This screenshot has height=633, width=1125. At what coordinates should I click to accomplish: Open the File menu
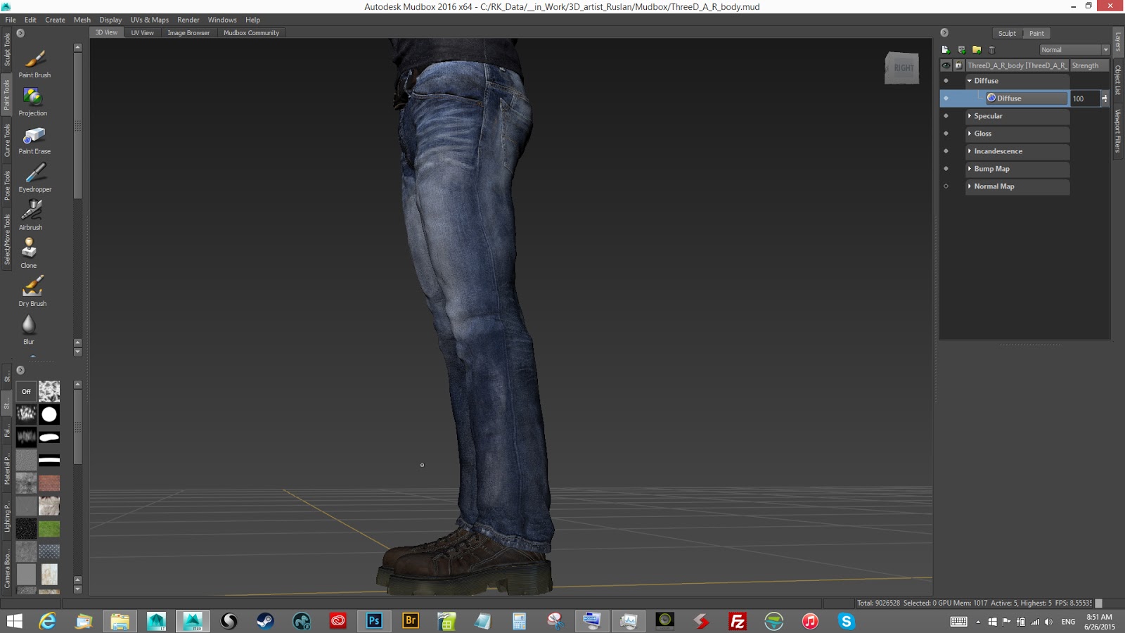tap(11, 20)
